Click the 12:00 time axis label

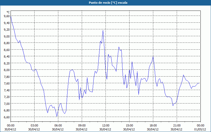click(x=106, y=126)
